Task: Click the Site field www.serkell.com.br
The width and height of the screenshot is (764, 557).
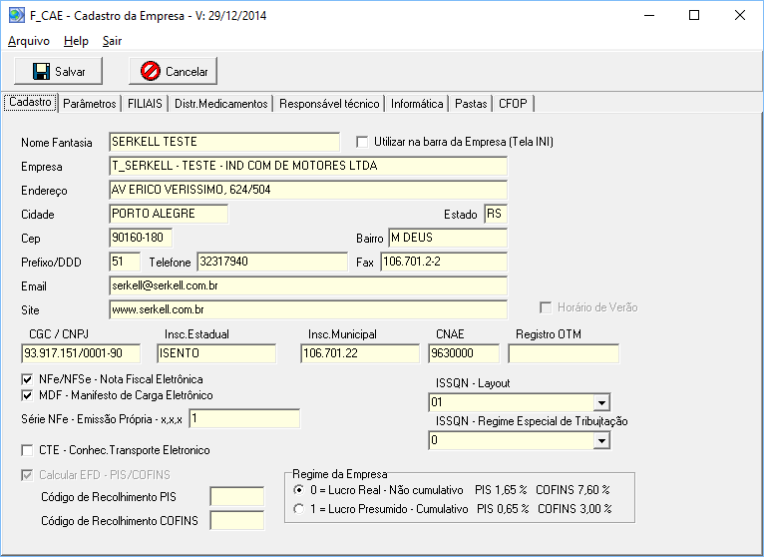Action: (x=308, y=309)
